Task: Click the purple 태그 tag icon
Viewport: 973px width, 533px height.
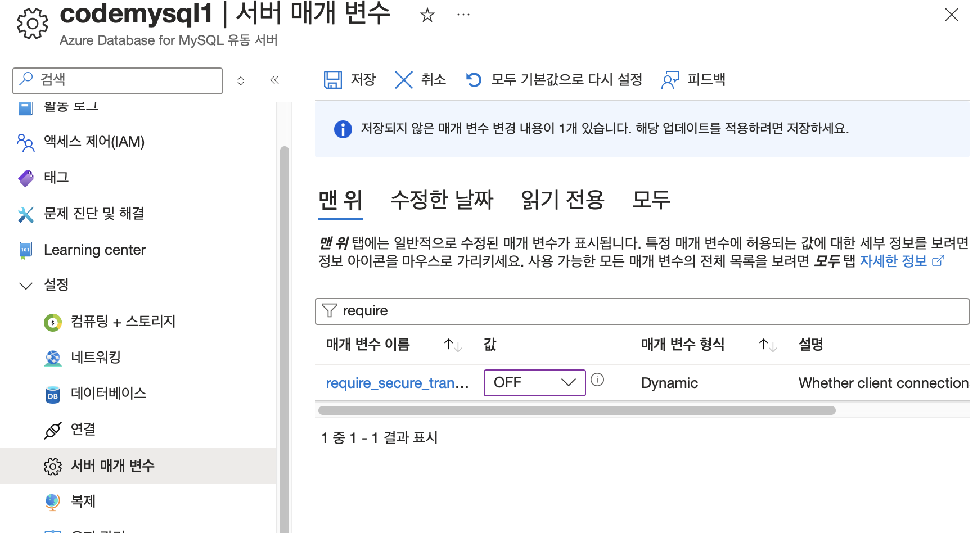Action: click(x=26, y=178)
